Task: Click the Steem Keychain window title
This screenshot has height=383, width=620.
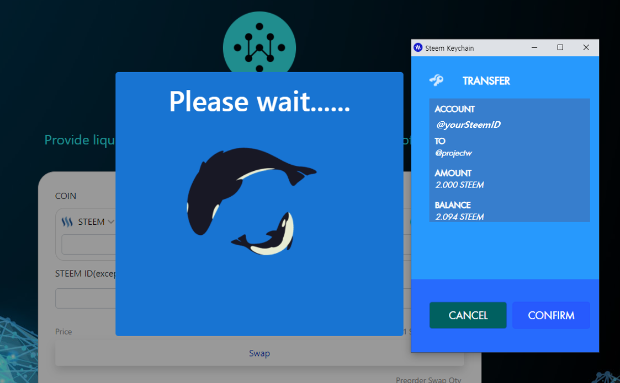Action: (x=449, y=48)
